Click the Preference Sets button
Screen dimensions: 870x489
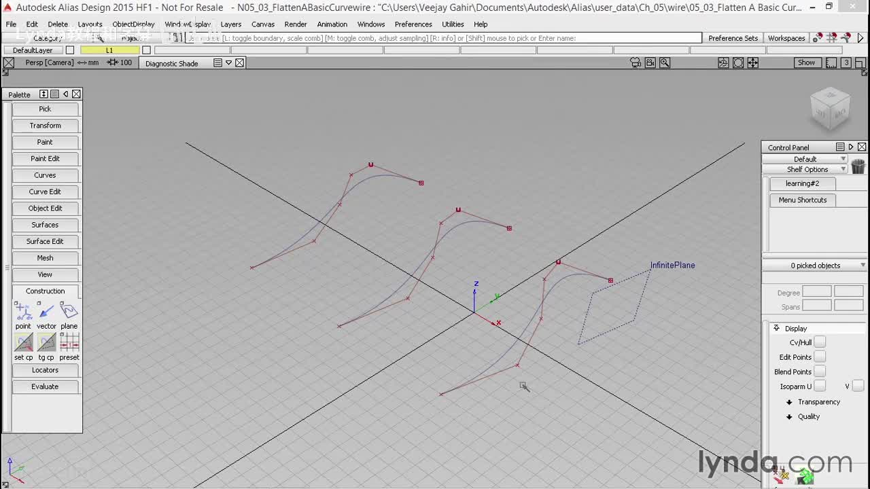(733, 38)
